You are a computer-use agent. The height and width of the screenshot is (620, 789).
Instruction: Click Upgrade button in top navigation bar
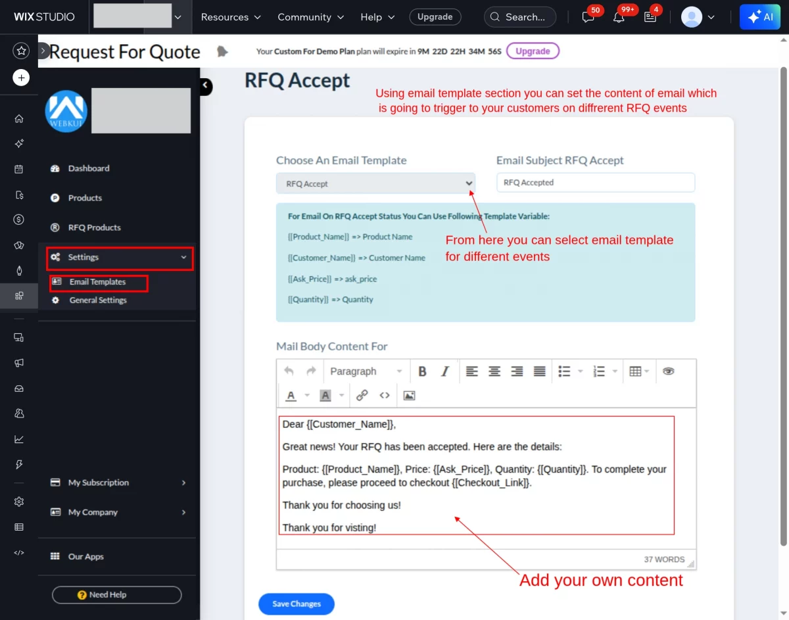pyautogui.click(x=435, y=17)
